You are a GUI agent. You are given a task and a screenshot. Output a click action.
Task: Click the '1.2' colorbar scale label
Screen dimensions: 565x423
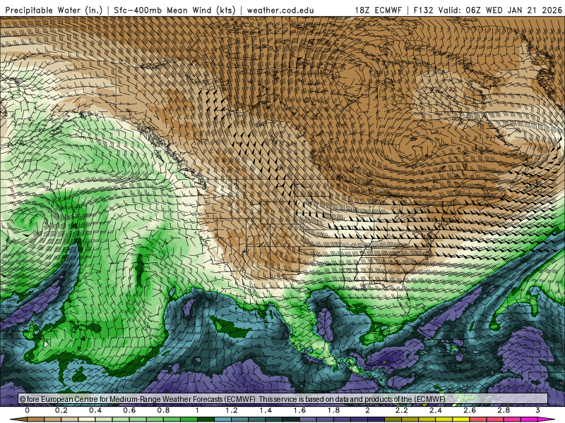(x=232, y=410)
